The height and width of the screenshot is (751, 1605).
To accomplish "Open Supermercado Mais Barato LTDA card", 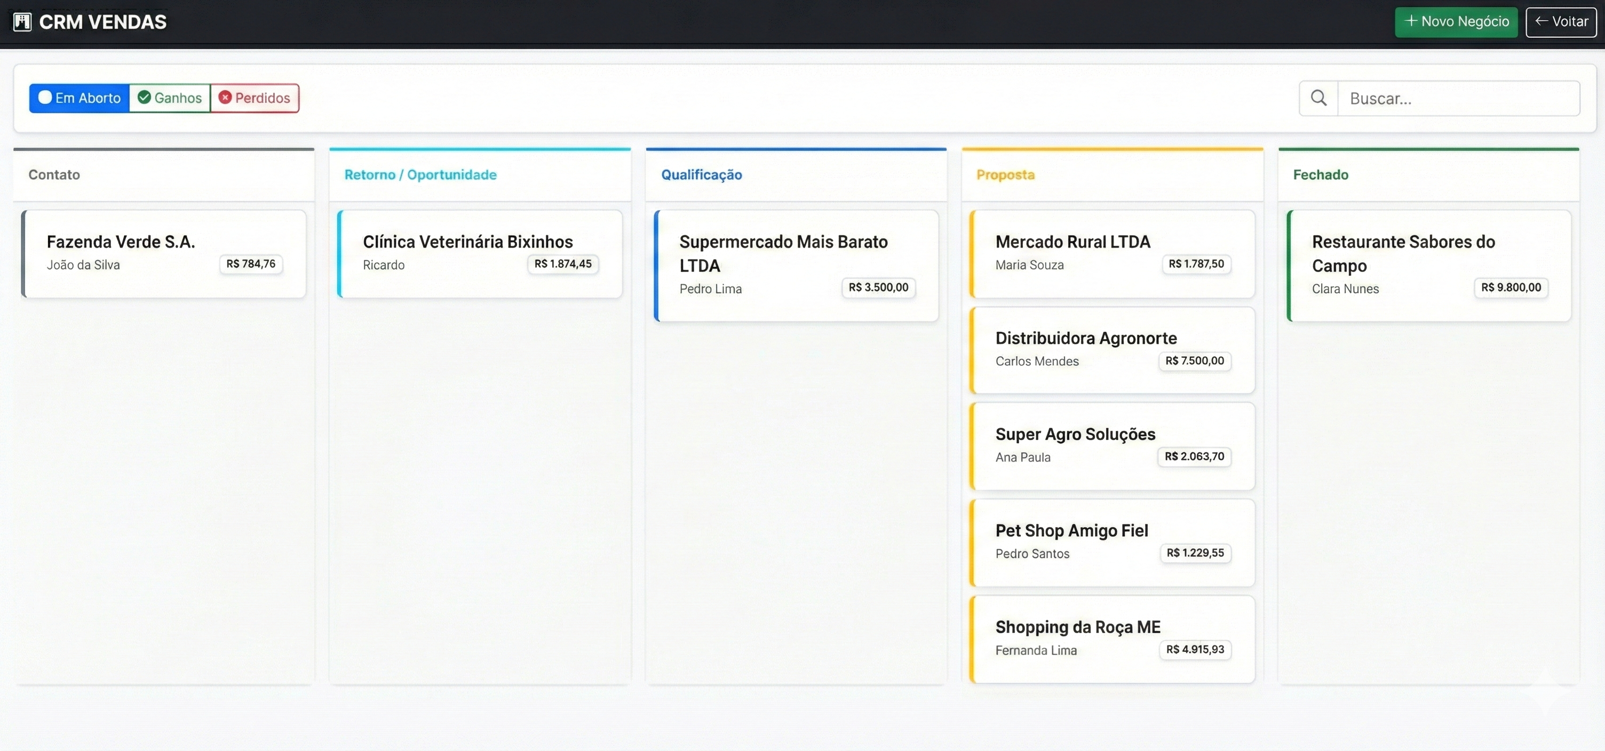I will pos(796,265).
